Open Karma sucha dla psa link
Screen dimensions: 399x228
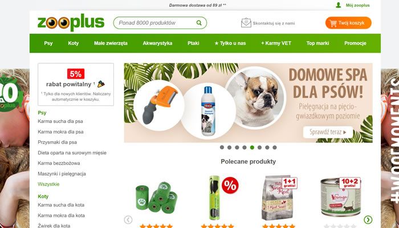(x=60, y=121)
